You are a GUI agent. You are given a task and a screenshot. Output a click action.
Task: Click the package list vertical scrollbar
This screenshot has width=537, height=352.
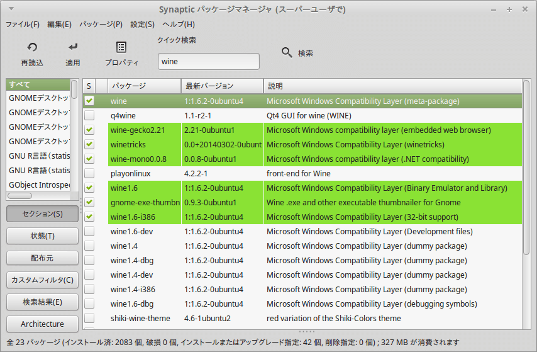[x=526, y=167]
